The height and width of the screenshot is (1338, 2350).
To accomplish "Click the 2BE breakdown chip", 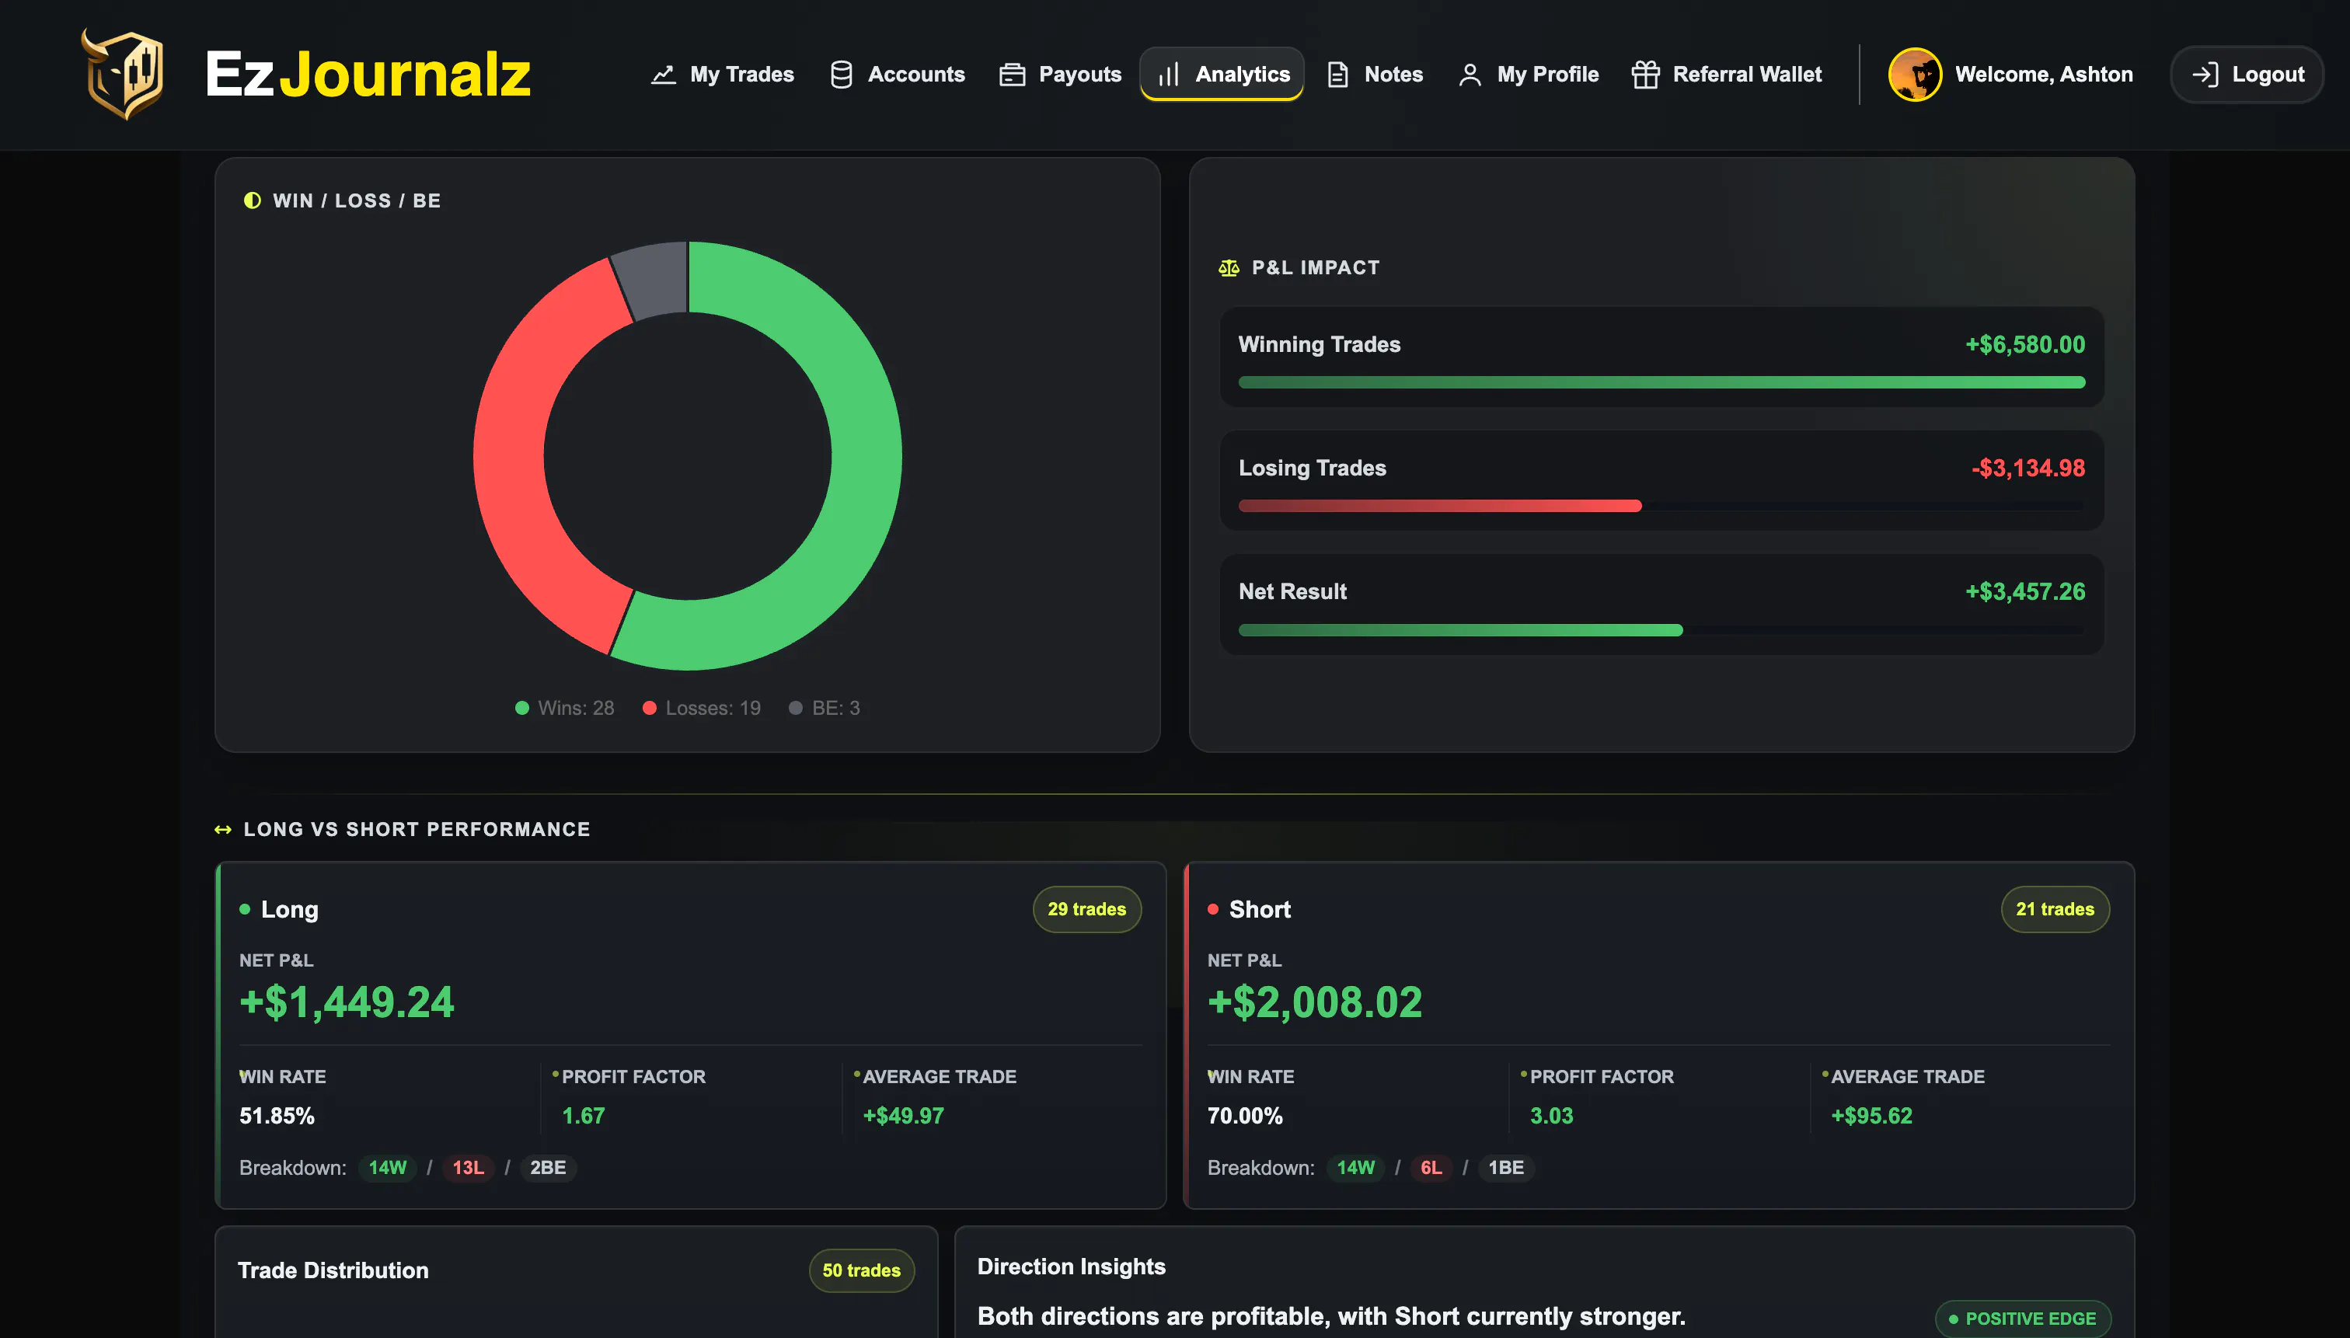I will pyautogui.click(x=548, y=1168).
